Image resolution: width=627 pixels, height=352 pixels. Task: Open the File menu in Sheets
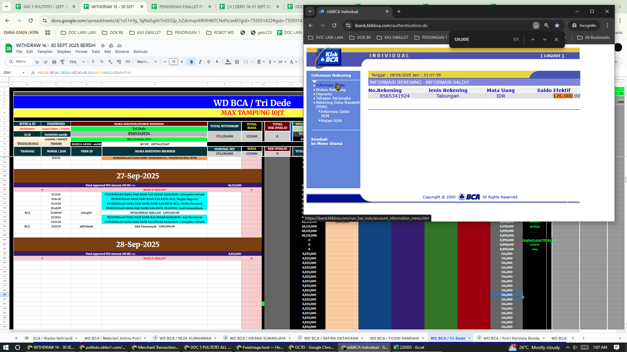click(19, 52)
